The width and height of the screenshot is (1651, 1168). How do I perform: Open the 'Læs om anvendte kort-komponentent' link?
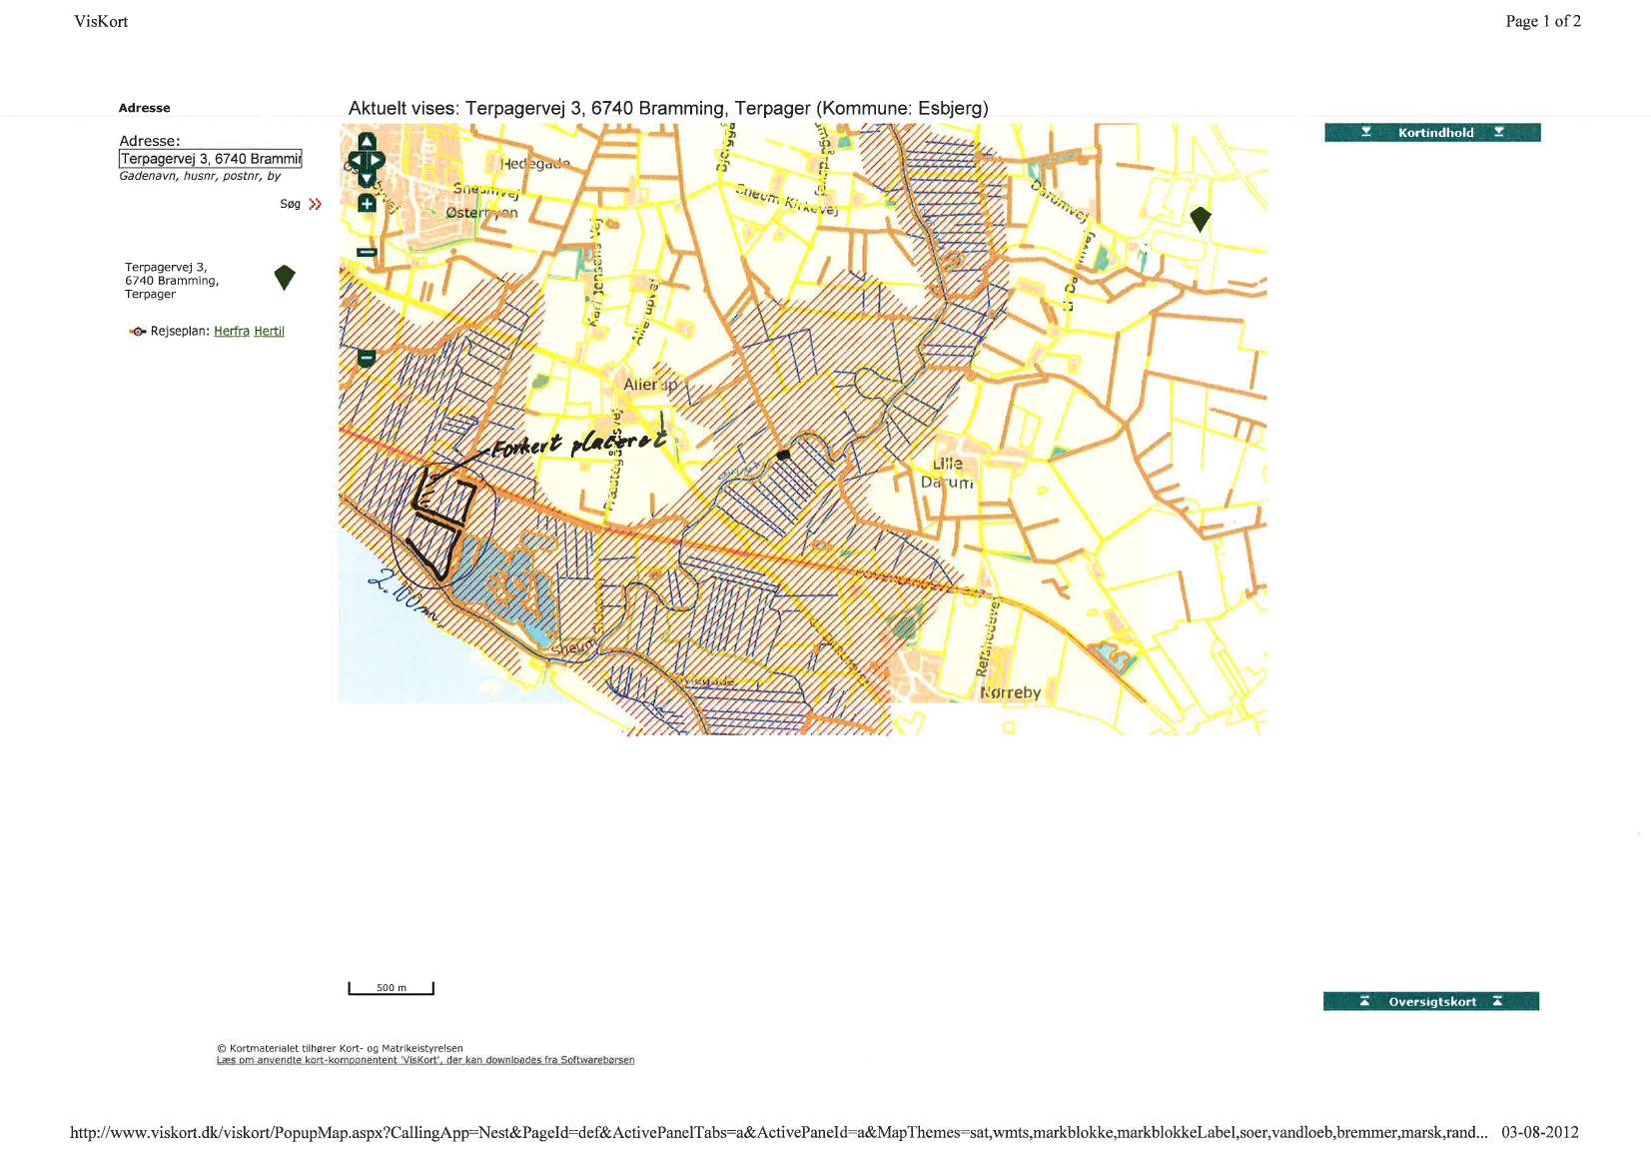[x=425, y=1060]
